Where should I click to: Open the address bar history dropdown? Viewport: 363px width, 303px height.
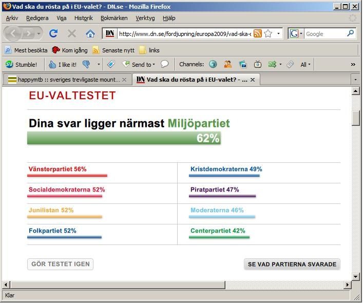278,34
